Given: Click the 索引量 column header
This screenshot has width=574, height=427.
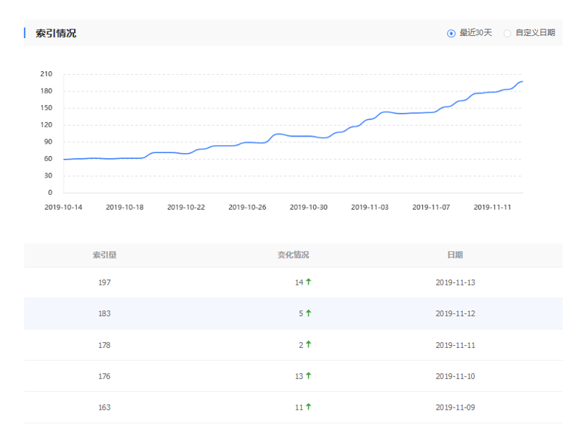Looking at the screenshot, I should click(104, 255).
